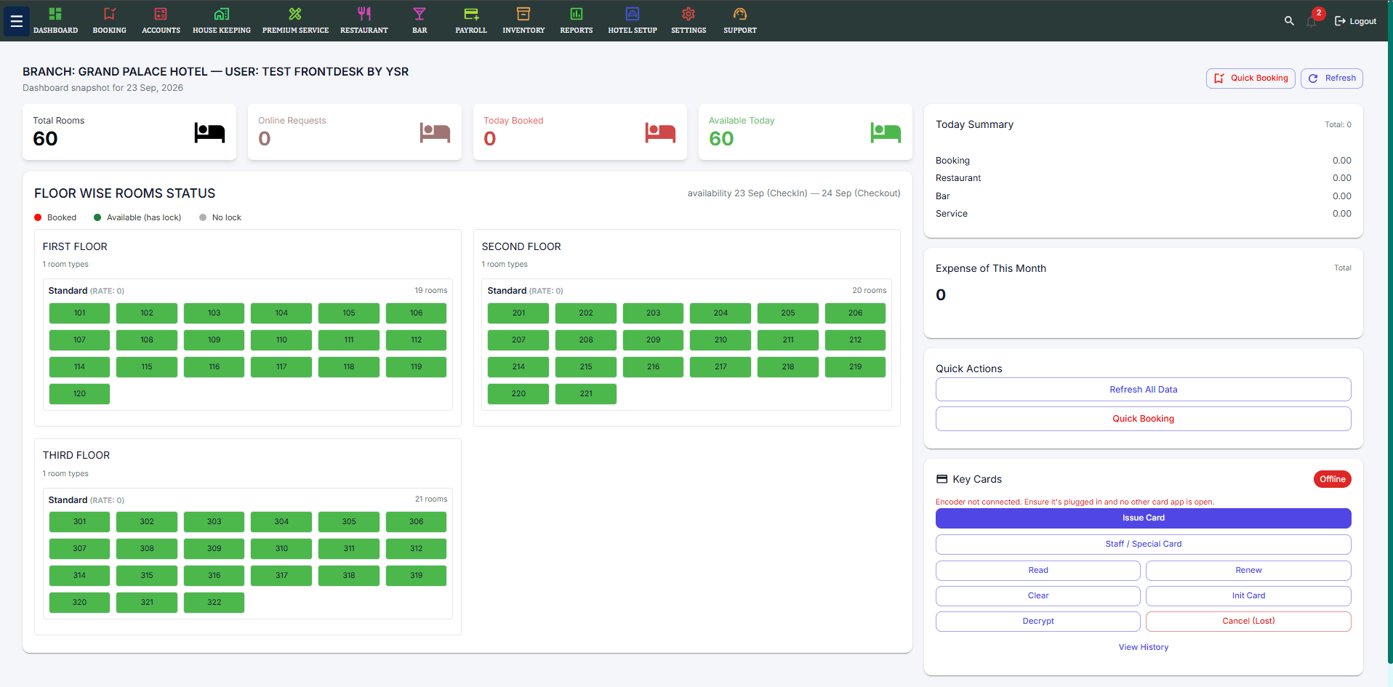Click the Renew card button

pyautogui.click(x=1248, y=570)
